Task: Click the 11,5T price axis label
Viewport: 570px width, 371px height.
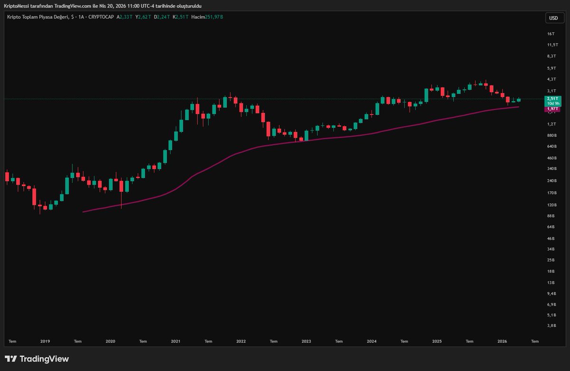Action: (552, 45)
